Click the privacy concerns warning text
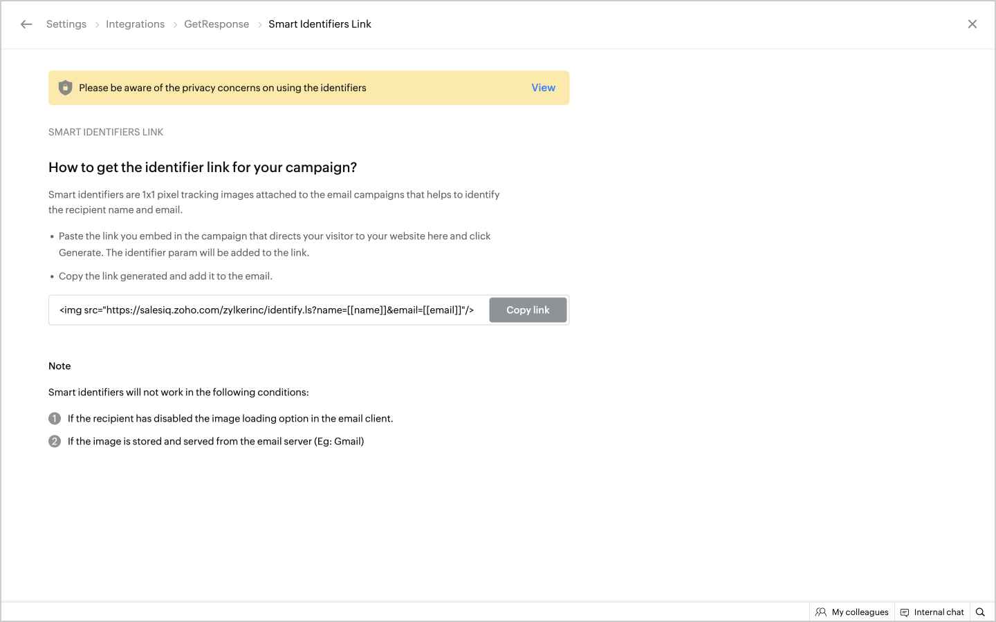 click(223, 88)
